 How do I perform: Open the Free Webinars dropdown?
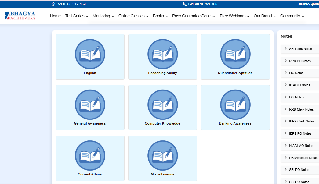pyautogui.click(x=234, y=16)
